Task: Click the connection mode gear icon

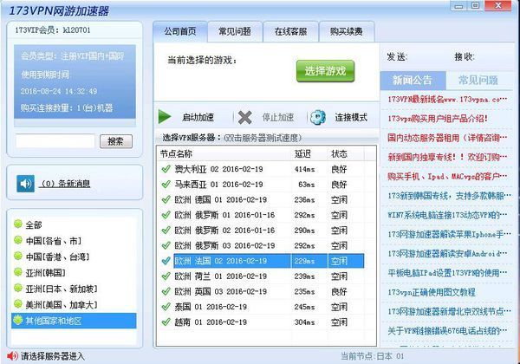Action: pos(318,117)
